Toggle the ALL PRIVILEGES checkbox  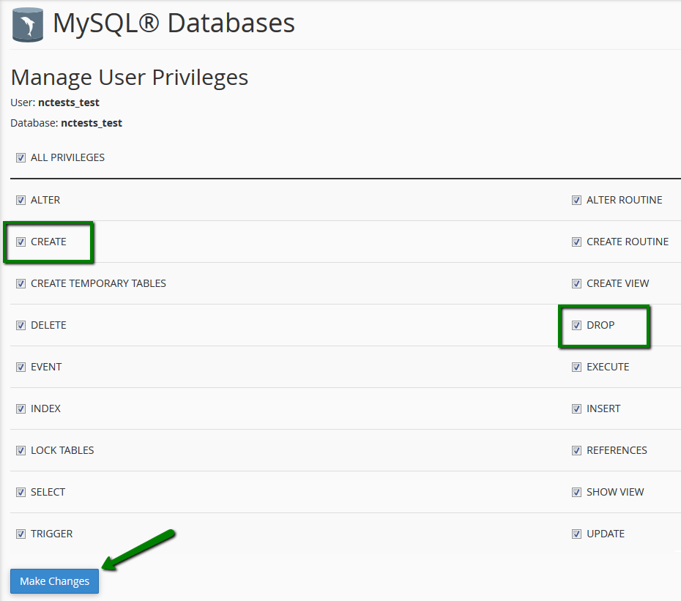[21, 157]
